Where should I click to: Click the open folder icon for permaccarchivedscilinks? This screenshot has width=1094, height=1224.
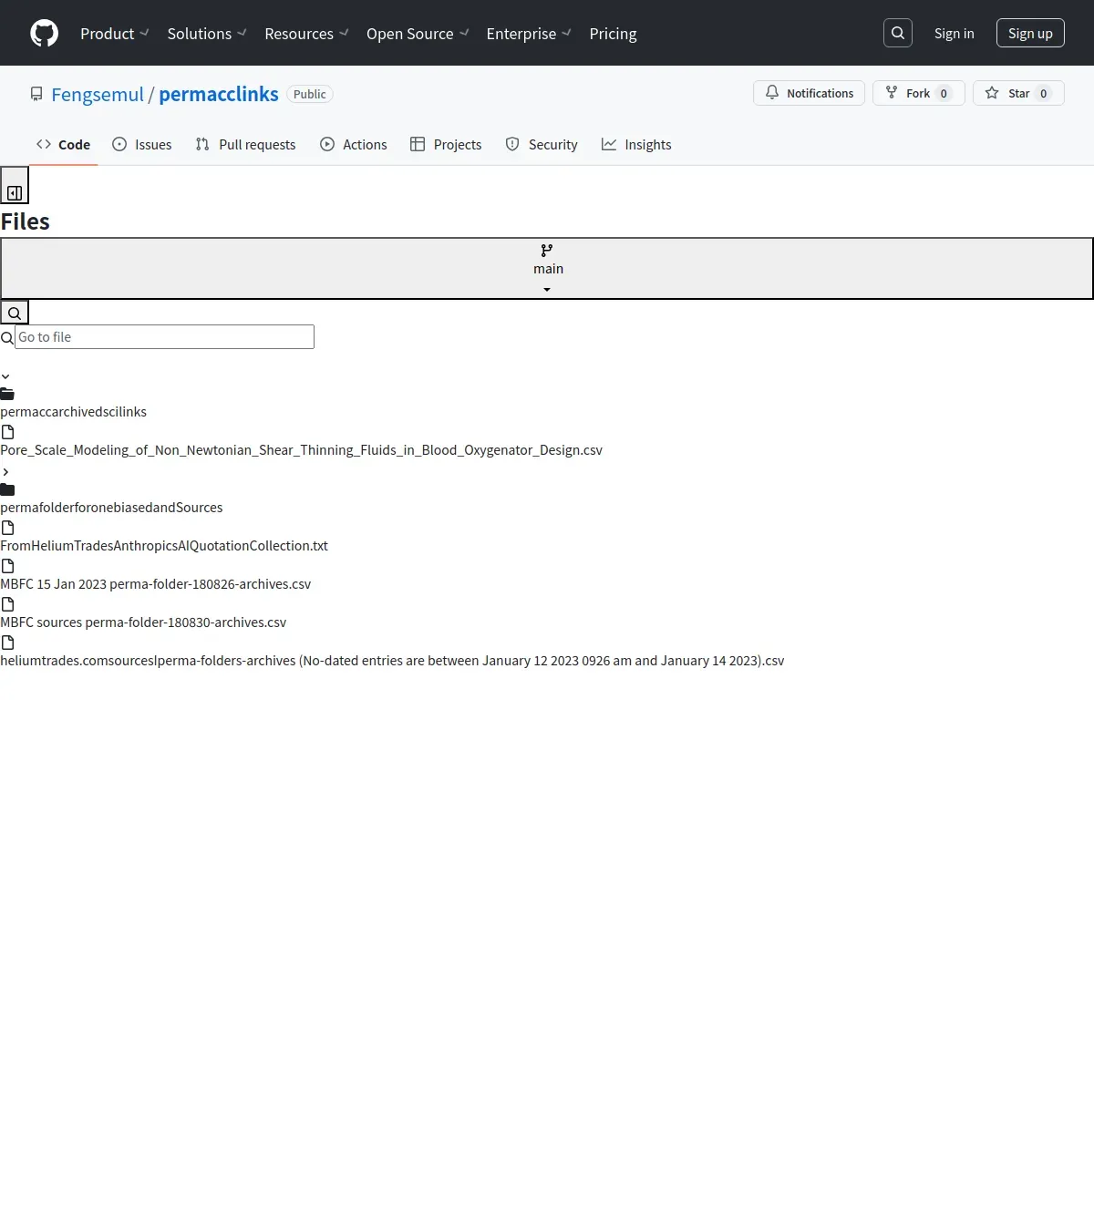7,394
